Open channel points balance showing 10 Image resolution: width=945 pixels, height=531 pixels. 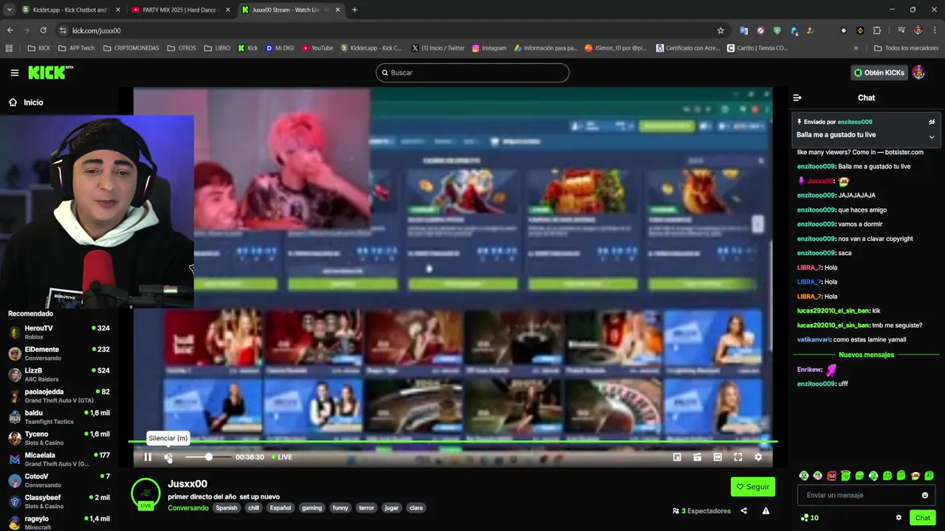coord(809,518)
